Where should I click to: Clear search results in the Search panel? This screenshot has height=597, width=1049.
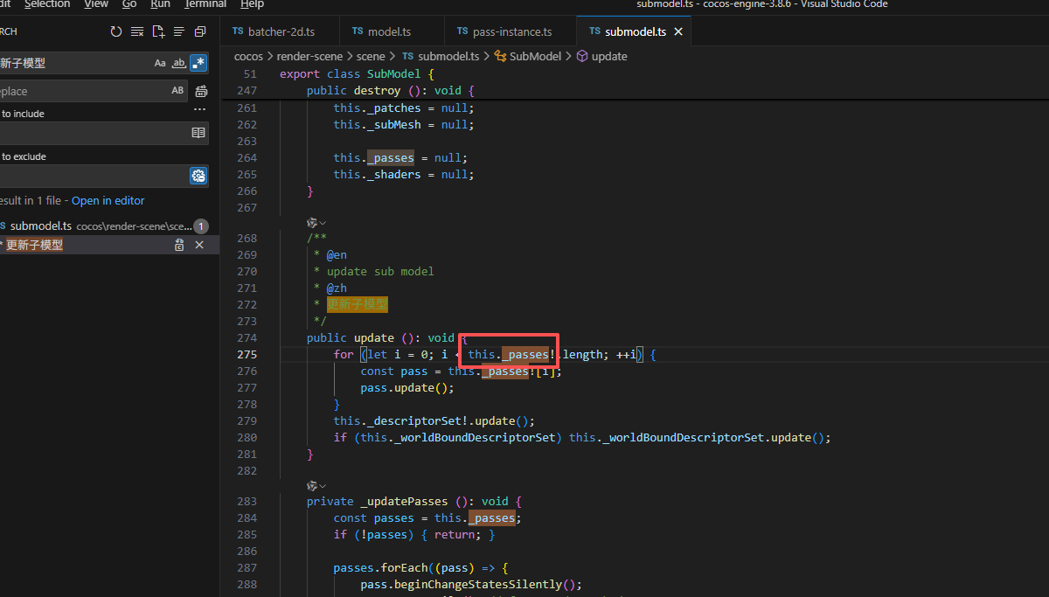pyautogui.click(x=137, y=31)
